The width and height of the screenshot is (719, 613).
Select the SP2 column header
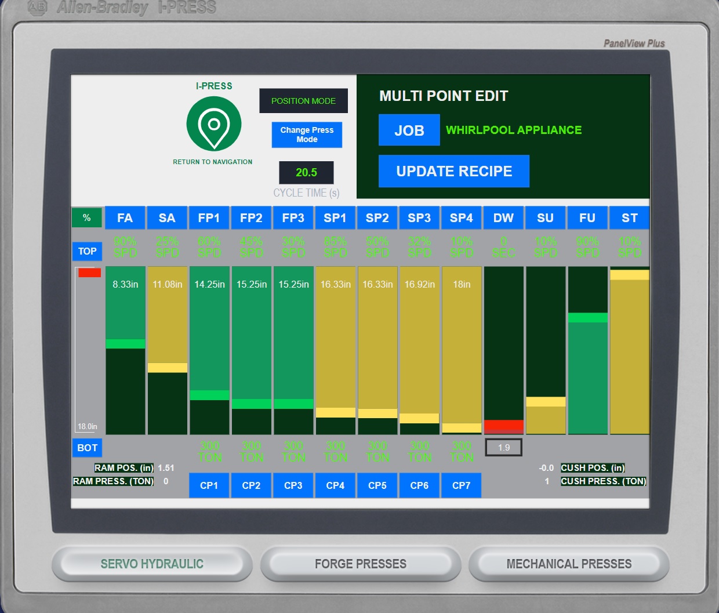[x=377, y=218]
